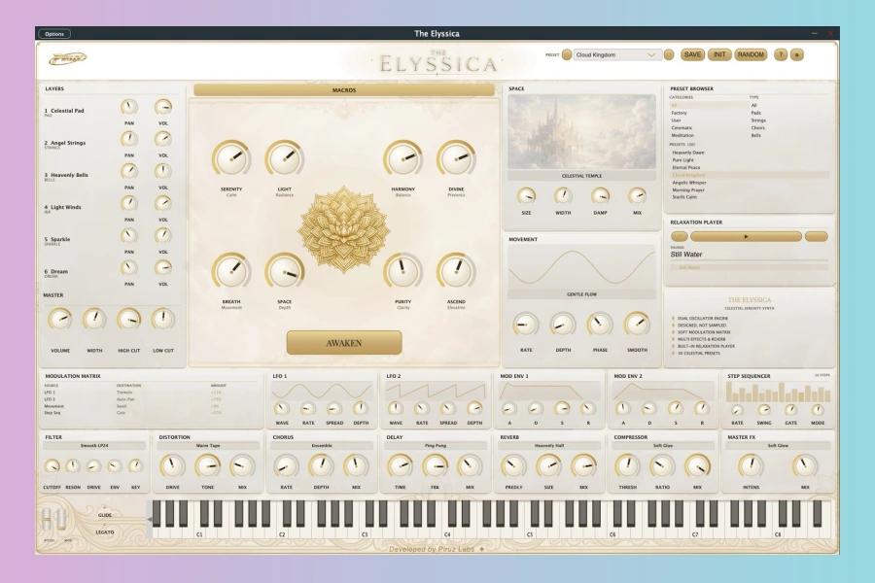Select the Celestial Pad layer
875x583 pixels.
point(64,112)
